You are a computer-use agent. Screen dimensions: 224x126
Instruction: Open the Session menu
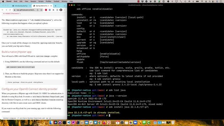tap(33, 1)
